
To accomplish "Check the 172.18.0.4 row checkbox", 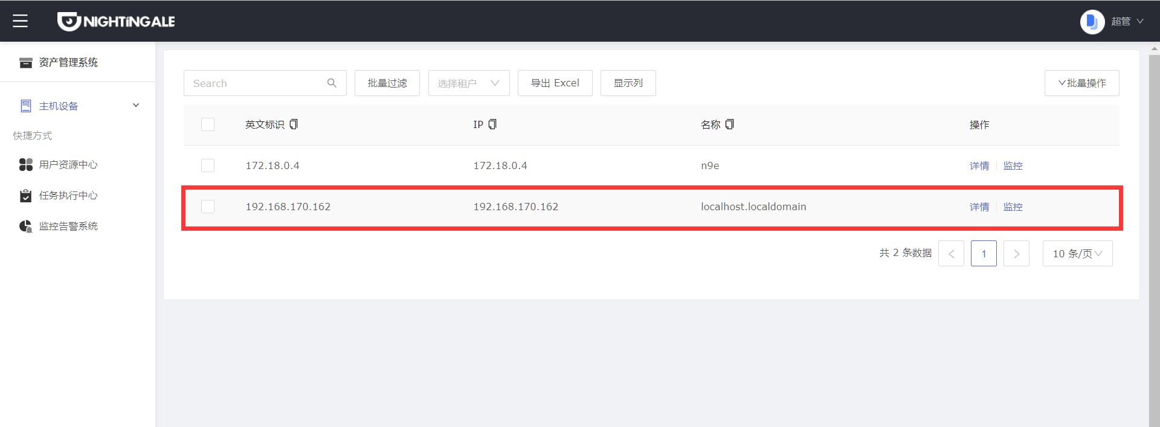I will 208,165.
